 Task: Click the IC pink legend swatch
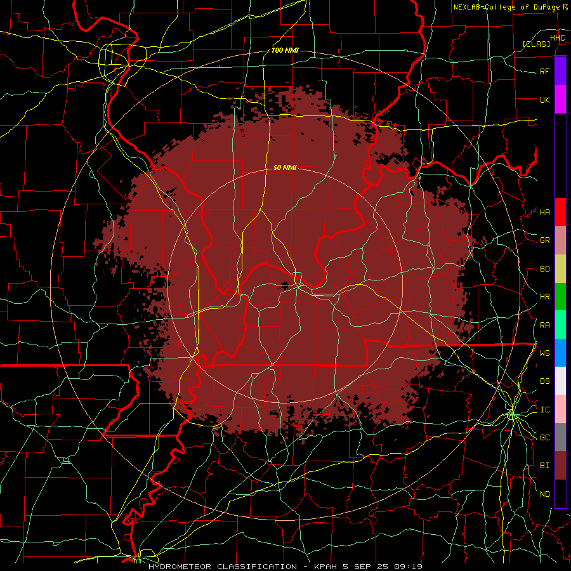pyautogui.click(x=560, y=409)
